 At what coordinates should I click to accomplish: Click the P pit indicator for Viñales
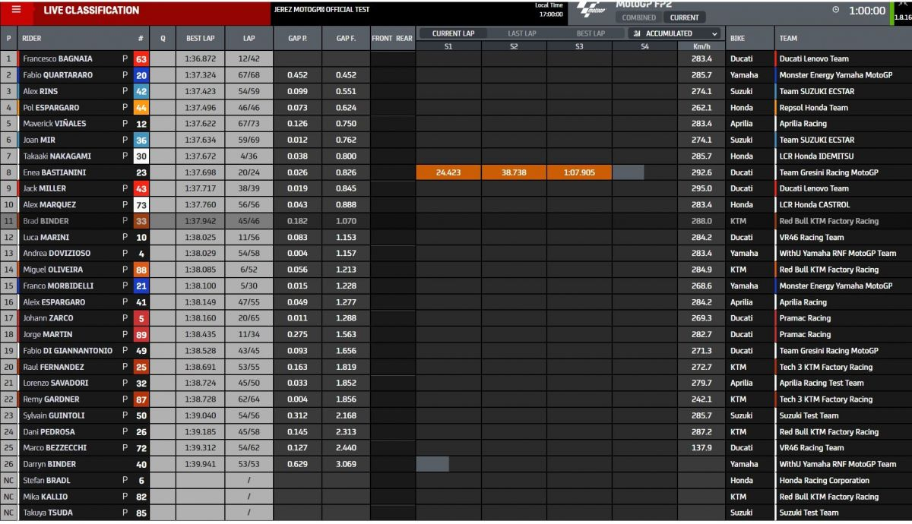pyautogui.click(x=125, y=124)
